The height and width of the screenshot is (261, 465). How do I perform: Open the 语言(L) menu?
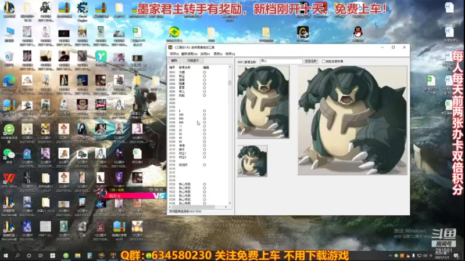point(218,54)
